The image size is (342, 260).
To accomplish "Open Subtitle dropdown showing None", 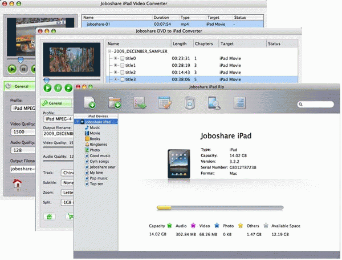I will pos(67,183).
